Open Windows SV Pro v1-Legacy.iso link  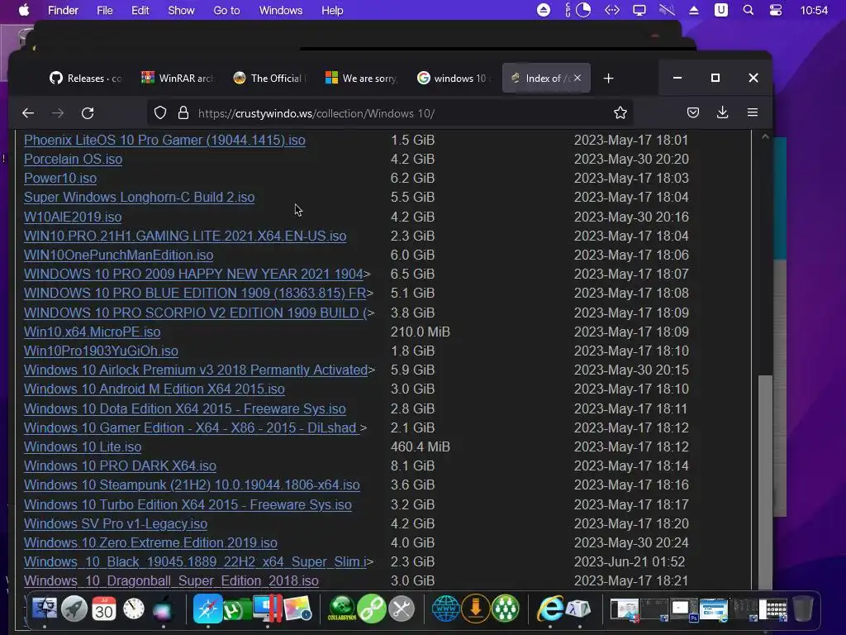point(116,523)
